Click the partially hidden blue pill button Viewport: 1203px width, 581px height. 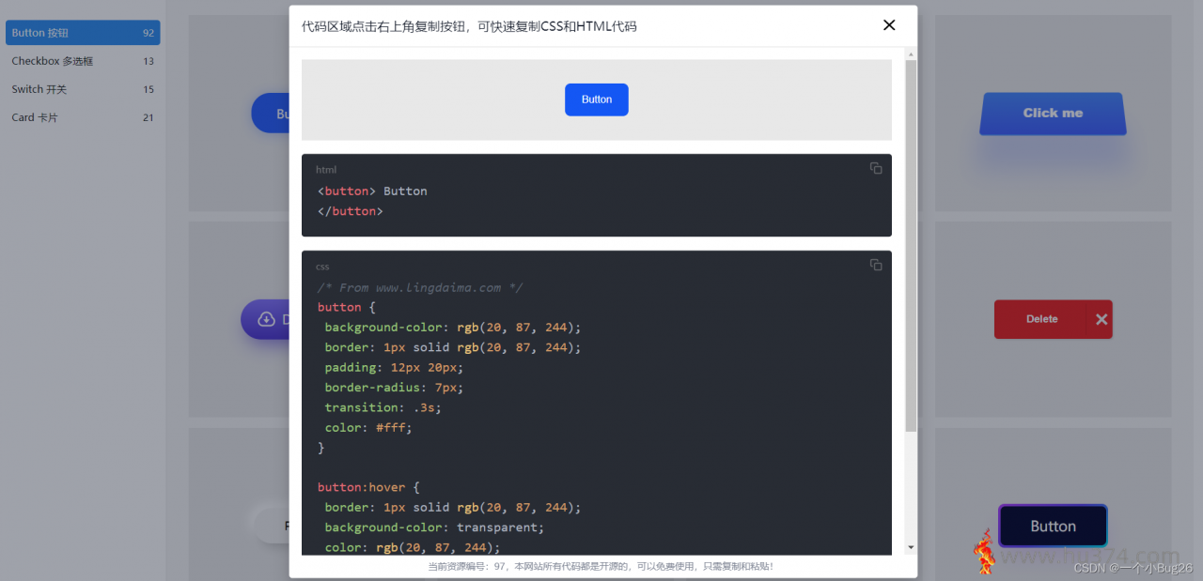pyautogui.click(x=270, y=114)
